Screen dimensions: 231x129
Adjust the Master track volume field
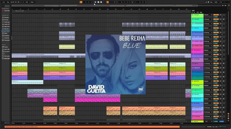point(216,121)
